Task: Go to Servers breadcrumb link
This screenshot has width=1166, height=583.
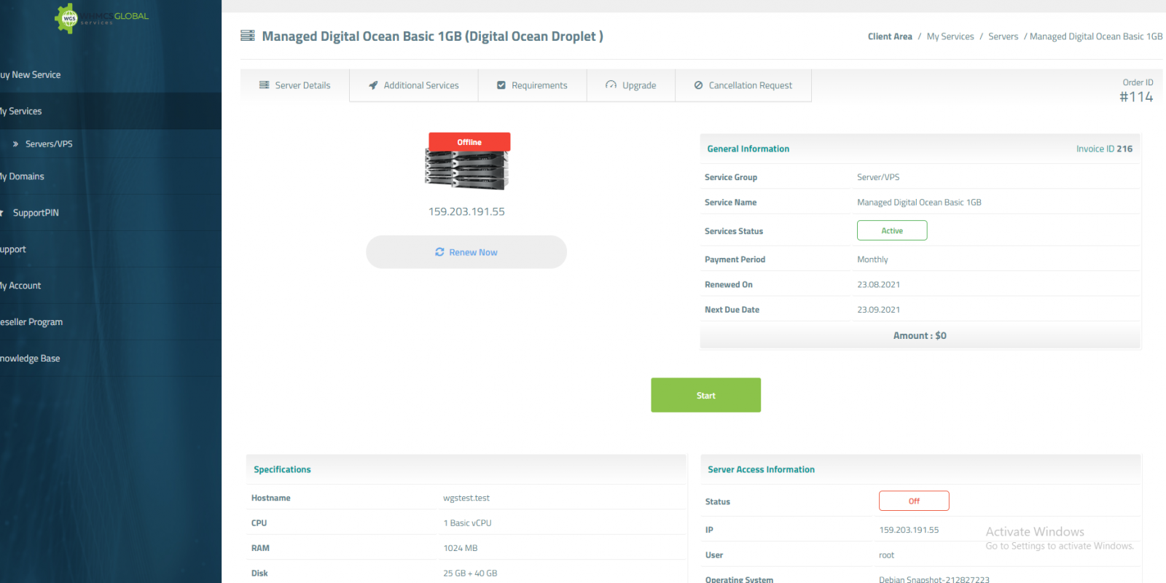Action: (1003, 36)
